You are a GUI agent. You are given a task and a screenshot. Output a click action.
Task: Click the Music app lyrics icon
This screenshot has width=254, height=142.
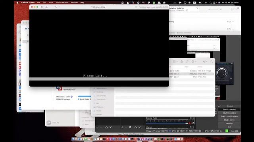(232, 9)
